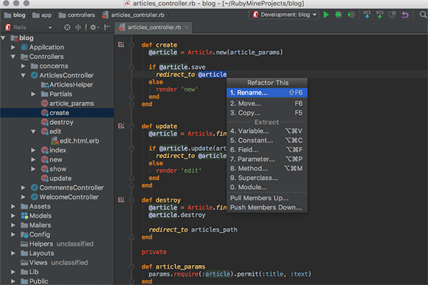Click gutter icon beside def create
The width and height of the screenshot is (428, 285).
(x=121, y=44)
